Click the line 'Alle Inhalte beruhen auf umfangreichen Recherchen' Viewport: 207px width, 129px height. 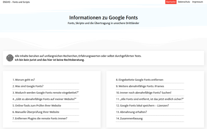(x=78, y=56)
